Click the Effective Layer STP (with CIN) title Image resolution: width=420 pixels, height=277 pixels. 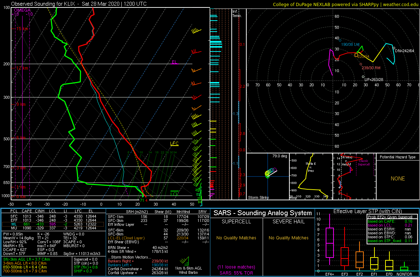pyautogui.click(x=367, y=211)
